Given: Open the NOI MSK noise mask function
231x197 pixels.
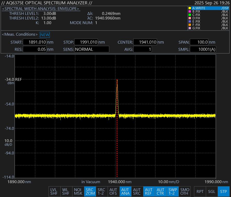Looking at the screenshot, I should (x=78, y=191).
